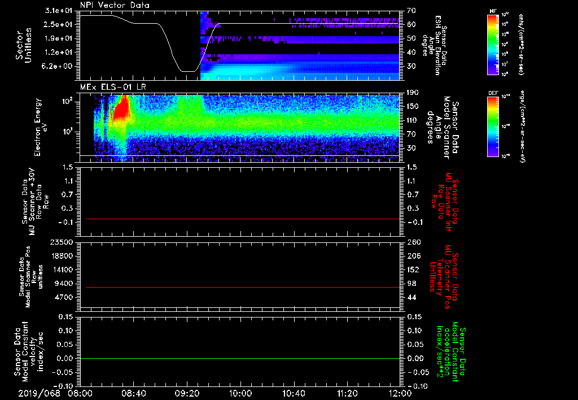
Task: Select the 11:20 time tick label
Action: (x=347, y=394)
